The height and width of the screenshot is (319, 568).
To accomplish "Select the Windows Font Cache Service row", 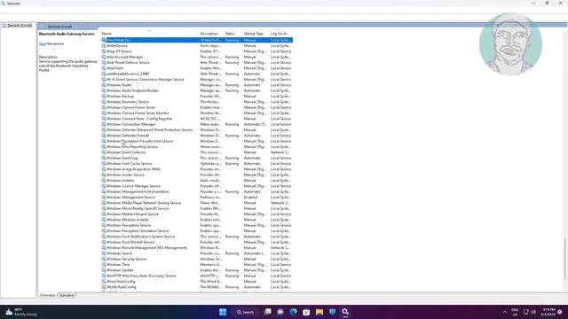I will coord(197,163).
